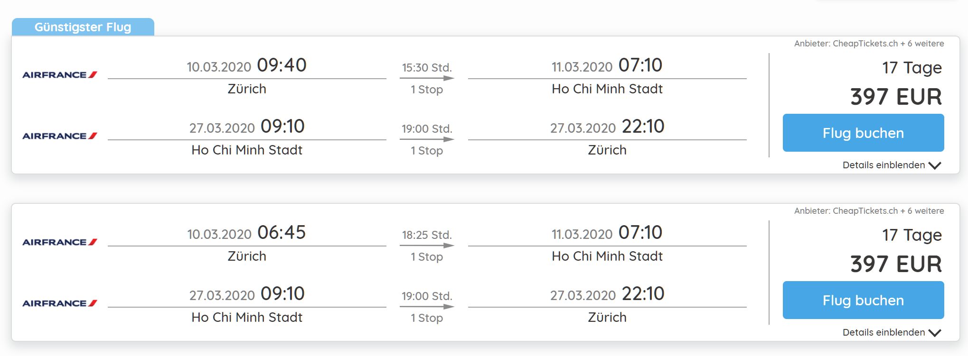Click Air France logo of 09:40 outbound flight
Viewport: 968px width, 356px height.
click(60, 75)
